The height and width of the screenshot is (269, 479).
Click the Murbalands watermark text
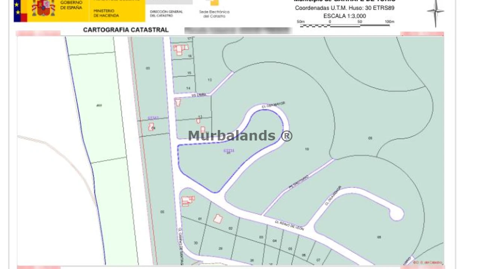240,136
